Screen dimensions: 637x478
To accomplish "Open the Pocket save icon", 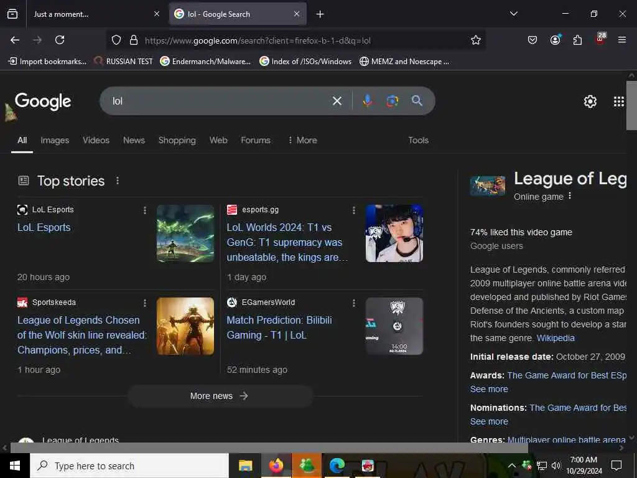I will (x=532, y=40).
